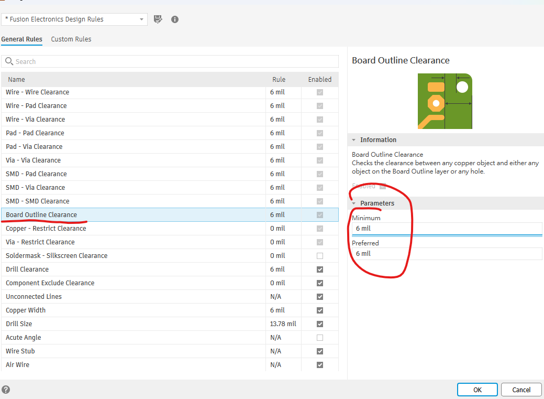
Task: Open Fusion Electronics Design Rules dropdown
Action: coord(74,19)
